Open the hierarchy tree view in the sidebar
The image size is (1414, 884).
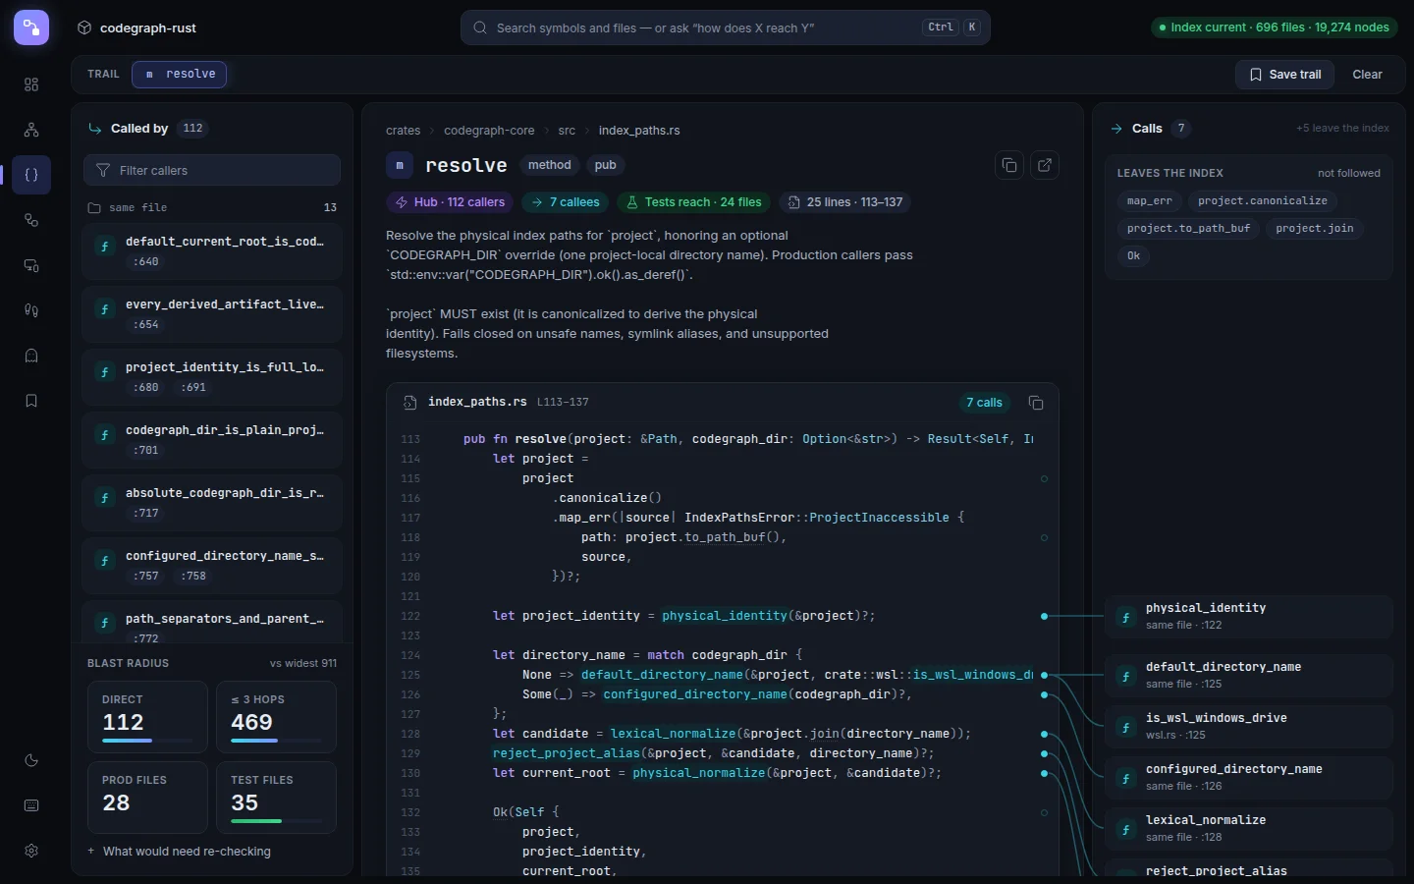pyautogui.click(x=31, y=130)
